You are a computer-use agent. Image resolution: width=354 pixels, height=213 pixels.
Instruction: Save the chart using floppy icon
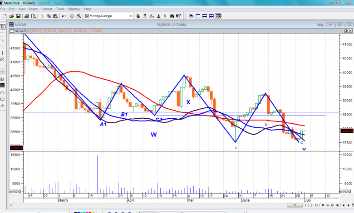click(x=19, y=16)
